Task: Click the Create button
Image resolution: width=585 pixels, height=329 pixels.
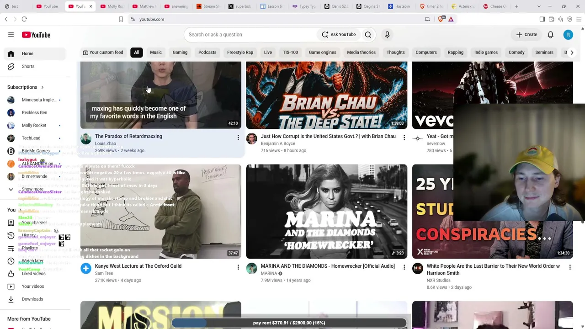Action: click(x=527, y=35)
